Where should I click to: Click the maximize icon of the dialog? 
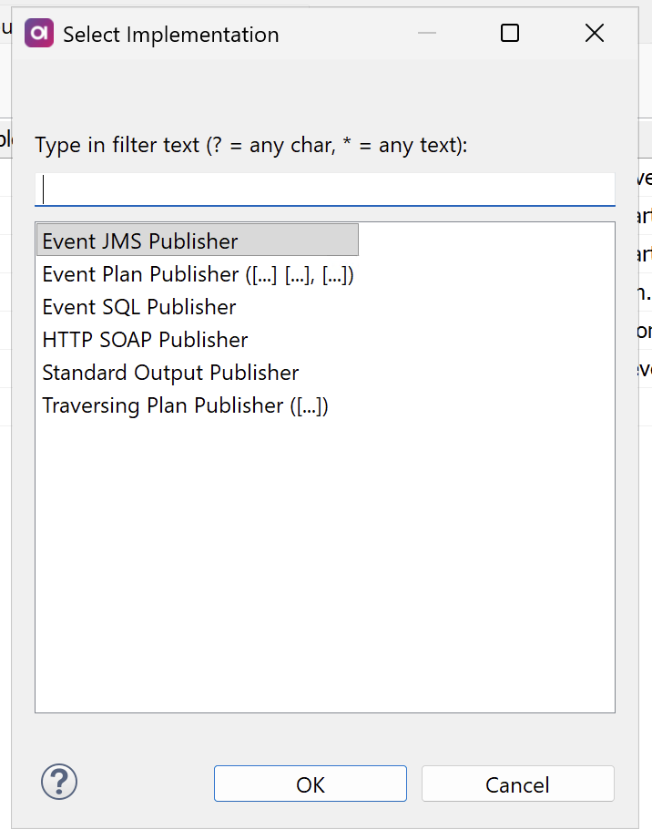tap(509, 32)
